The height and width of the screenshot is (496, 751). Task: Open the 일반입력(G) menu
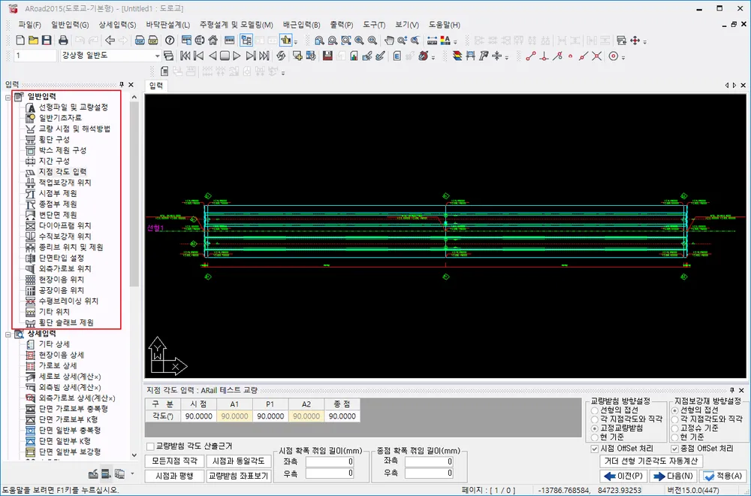(x=70, y=25)
